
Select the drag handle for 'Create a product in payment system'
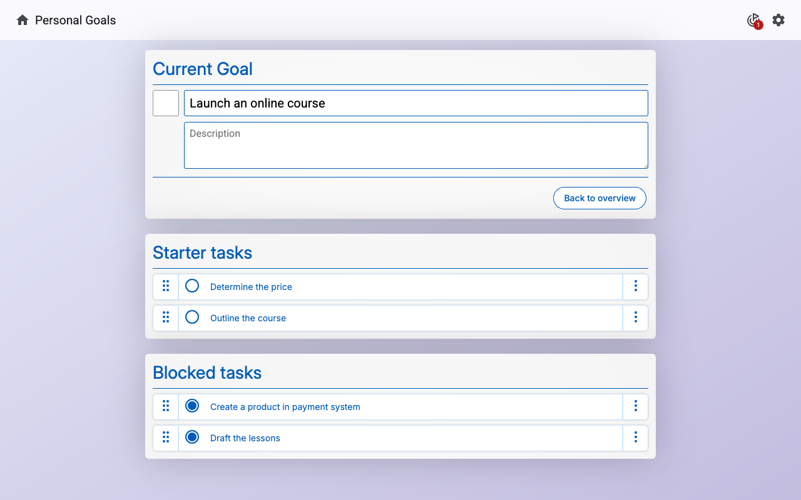tap(166, 406)
